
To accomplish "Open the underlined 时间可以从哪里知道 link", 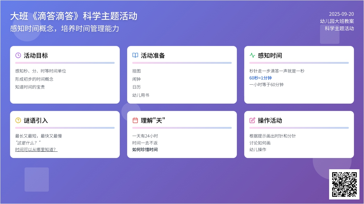I will click(x=36, y=150).
